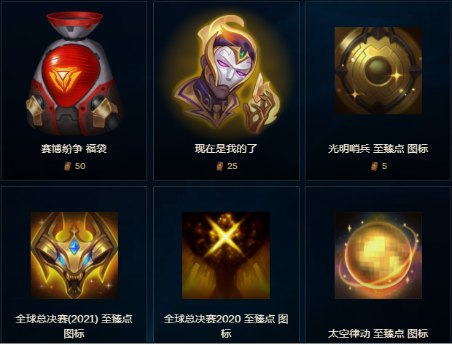This screenshot has width=452, height=345.
Task: Click the token icon beside price 5
Action: (x=375, y=166)
